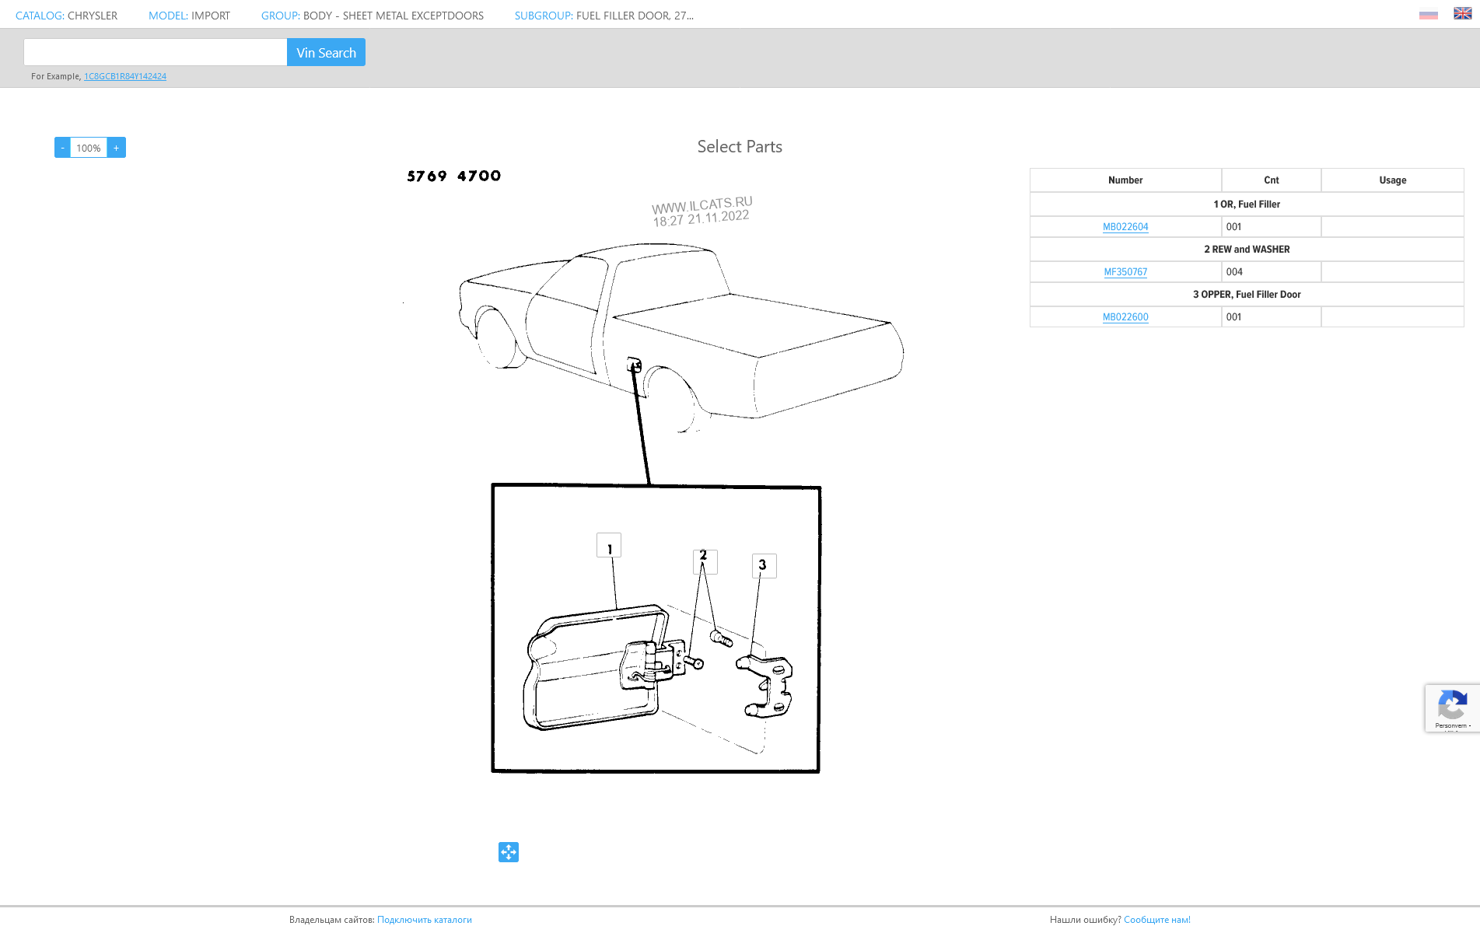The image size is (1480, 933).
Task: Click the Vin Search button
Action: click(326, 52)
